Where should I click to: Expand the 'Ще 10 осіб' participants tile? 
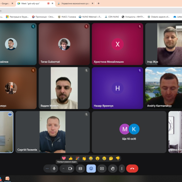click(x=129, y=132)
